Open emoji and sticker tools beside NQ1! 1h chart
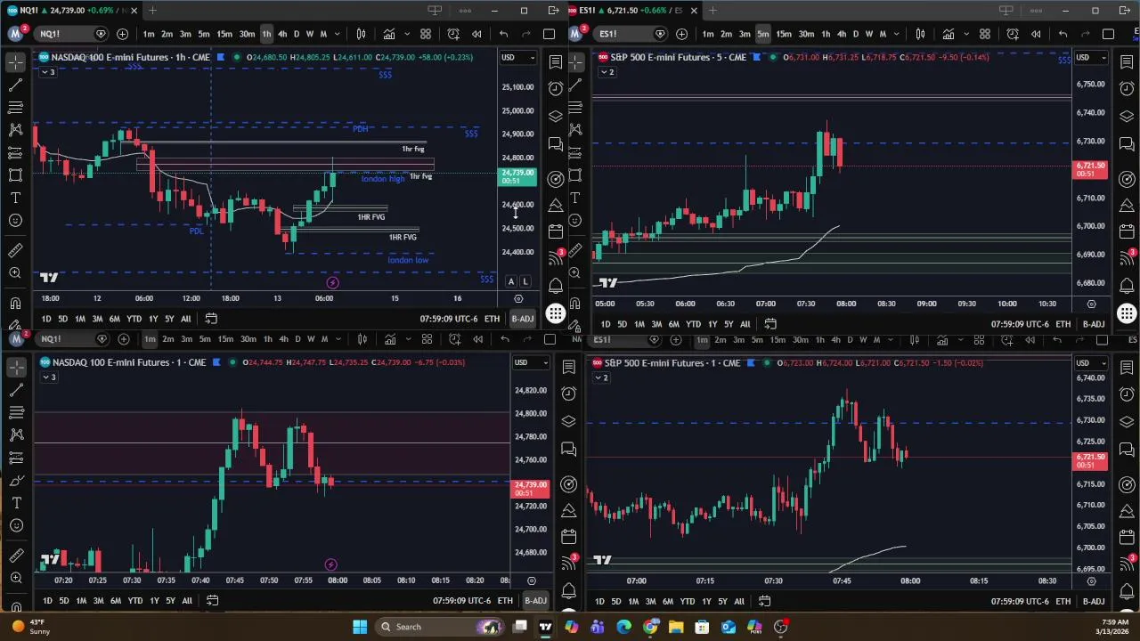This screenshot has height=641, width=1140. point(15,221)
